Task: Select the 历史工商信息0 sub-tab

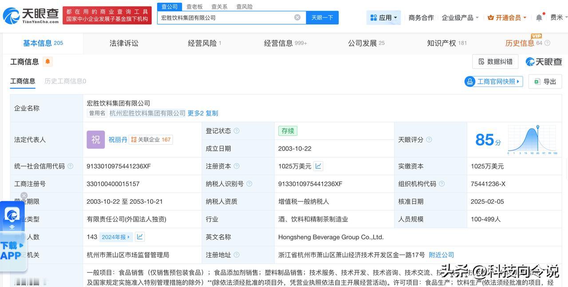Action: pyautogui.click(x=65, y=81)
